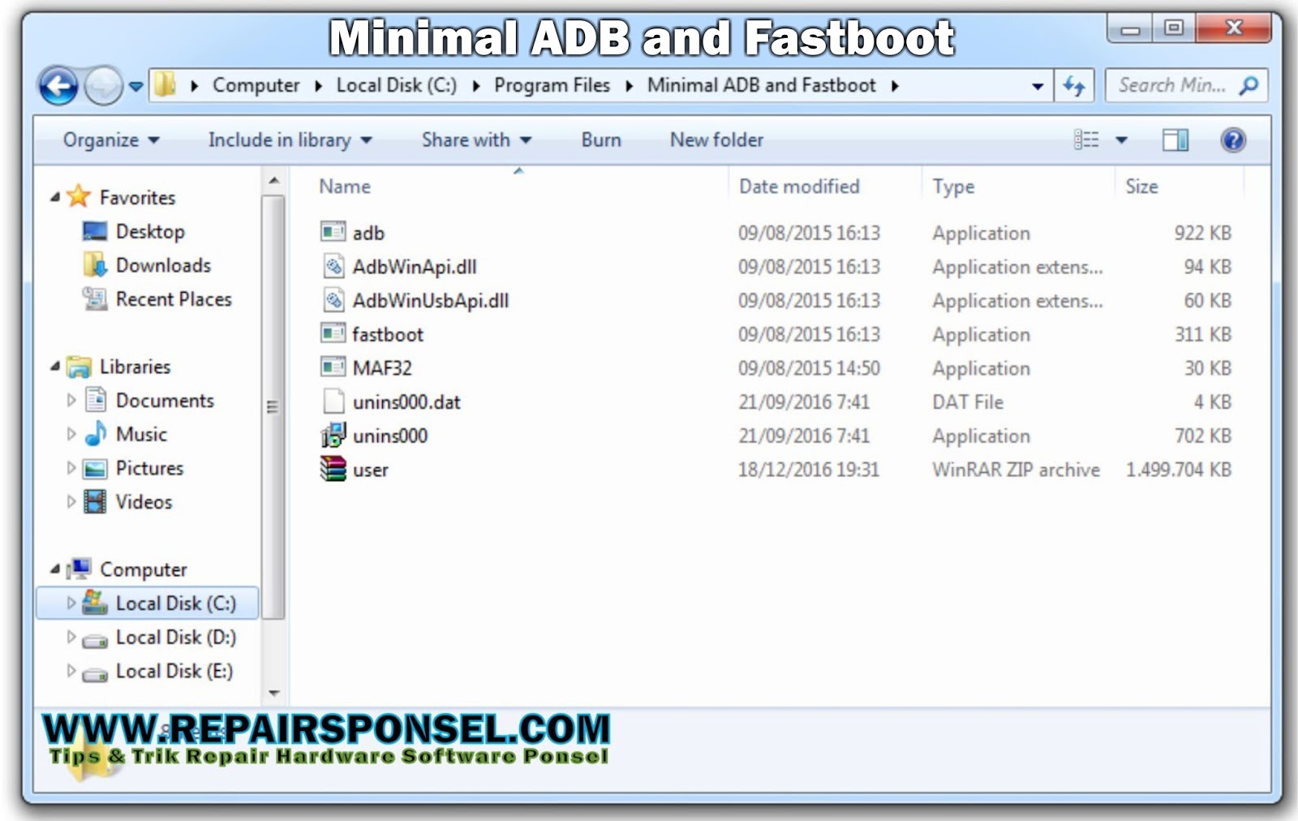
Task: Click the navigation pane scroll-down arrow
Action: (273, 694)
